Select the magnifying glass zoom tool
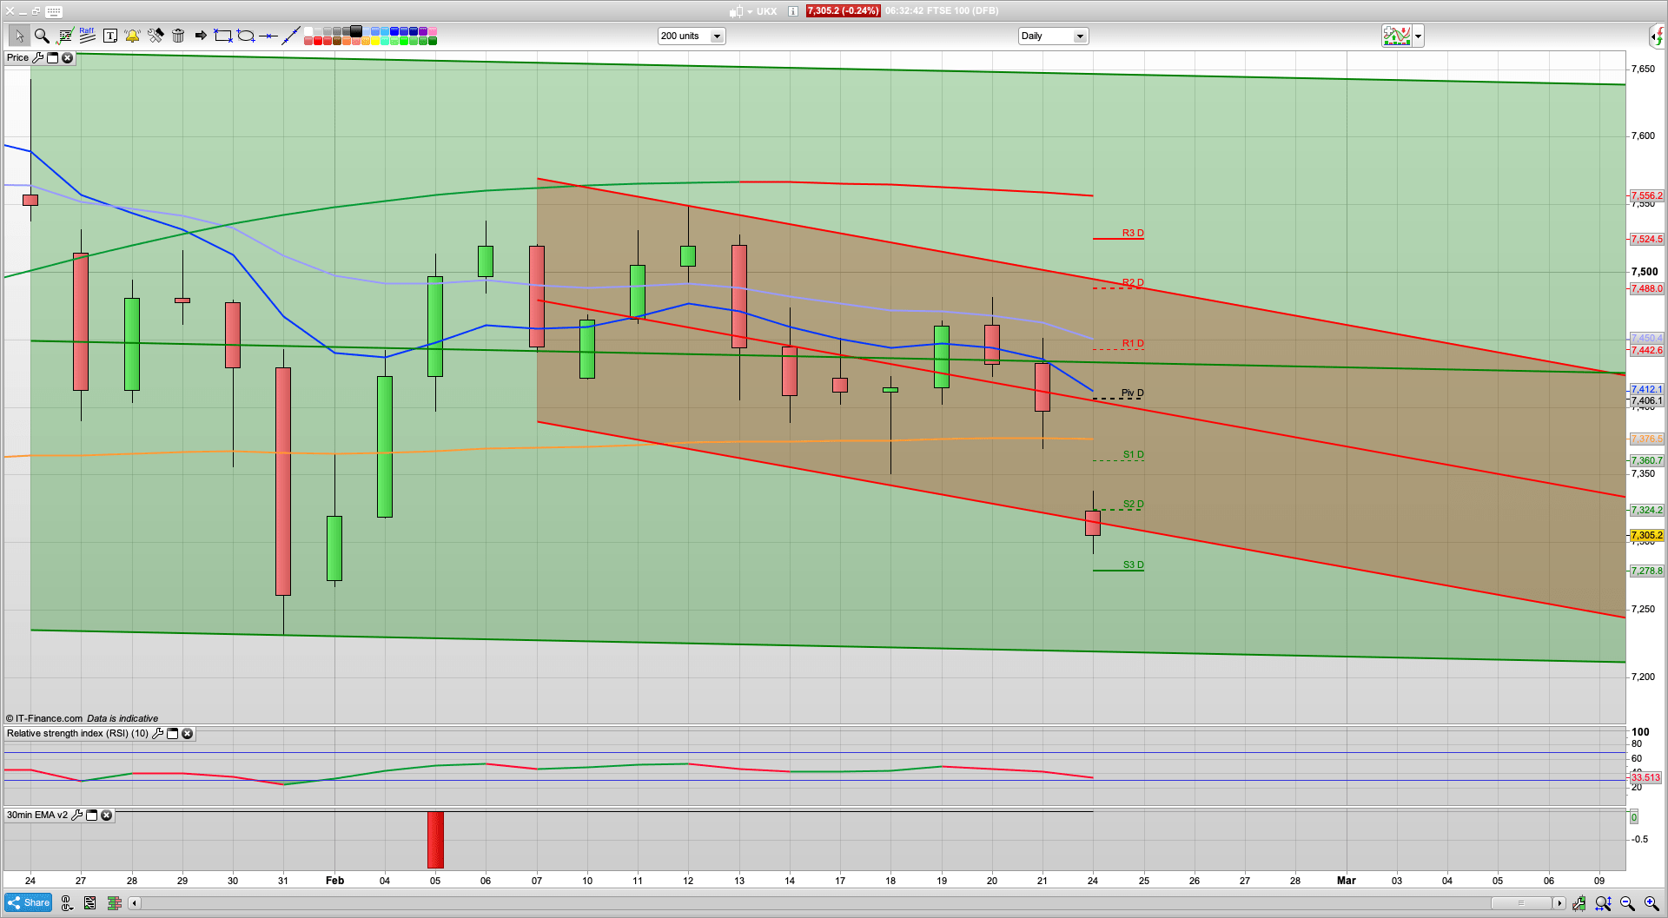This screenshot has height=918, width=1668. pyautogui.click(x=41, y=36)
